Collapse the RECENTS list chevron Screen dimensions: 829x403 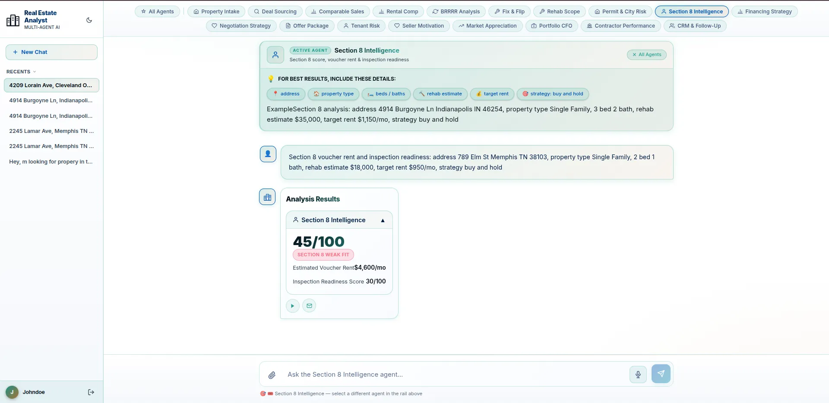(35, 72)
